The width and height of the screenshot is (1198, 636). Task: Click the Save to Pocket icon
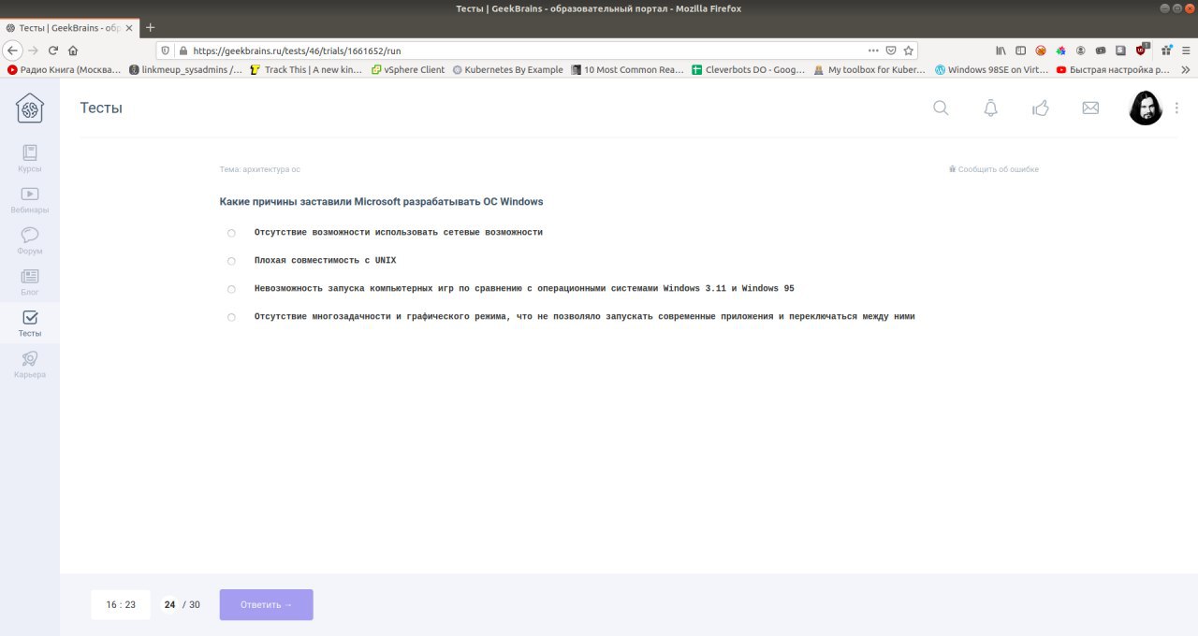891,51
